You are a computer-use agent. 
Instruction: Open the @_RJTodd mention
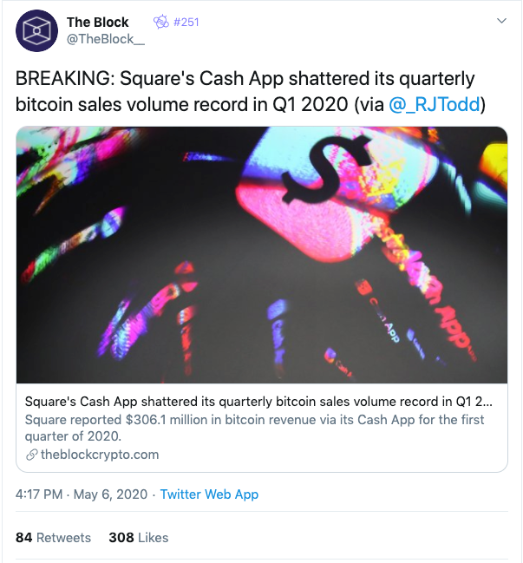click(435, 104)
